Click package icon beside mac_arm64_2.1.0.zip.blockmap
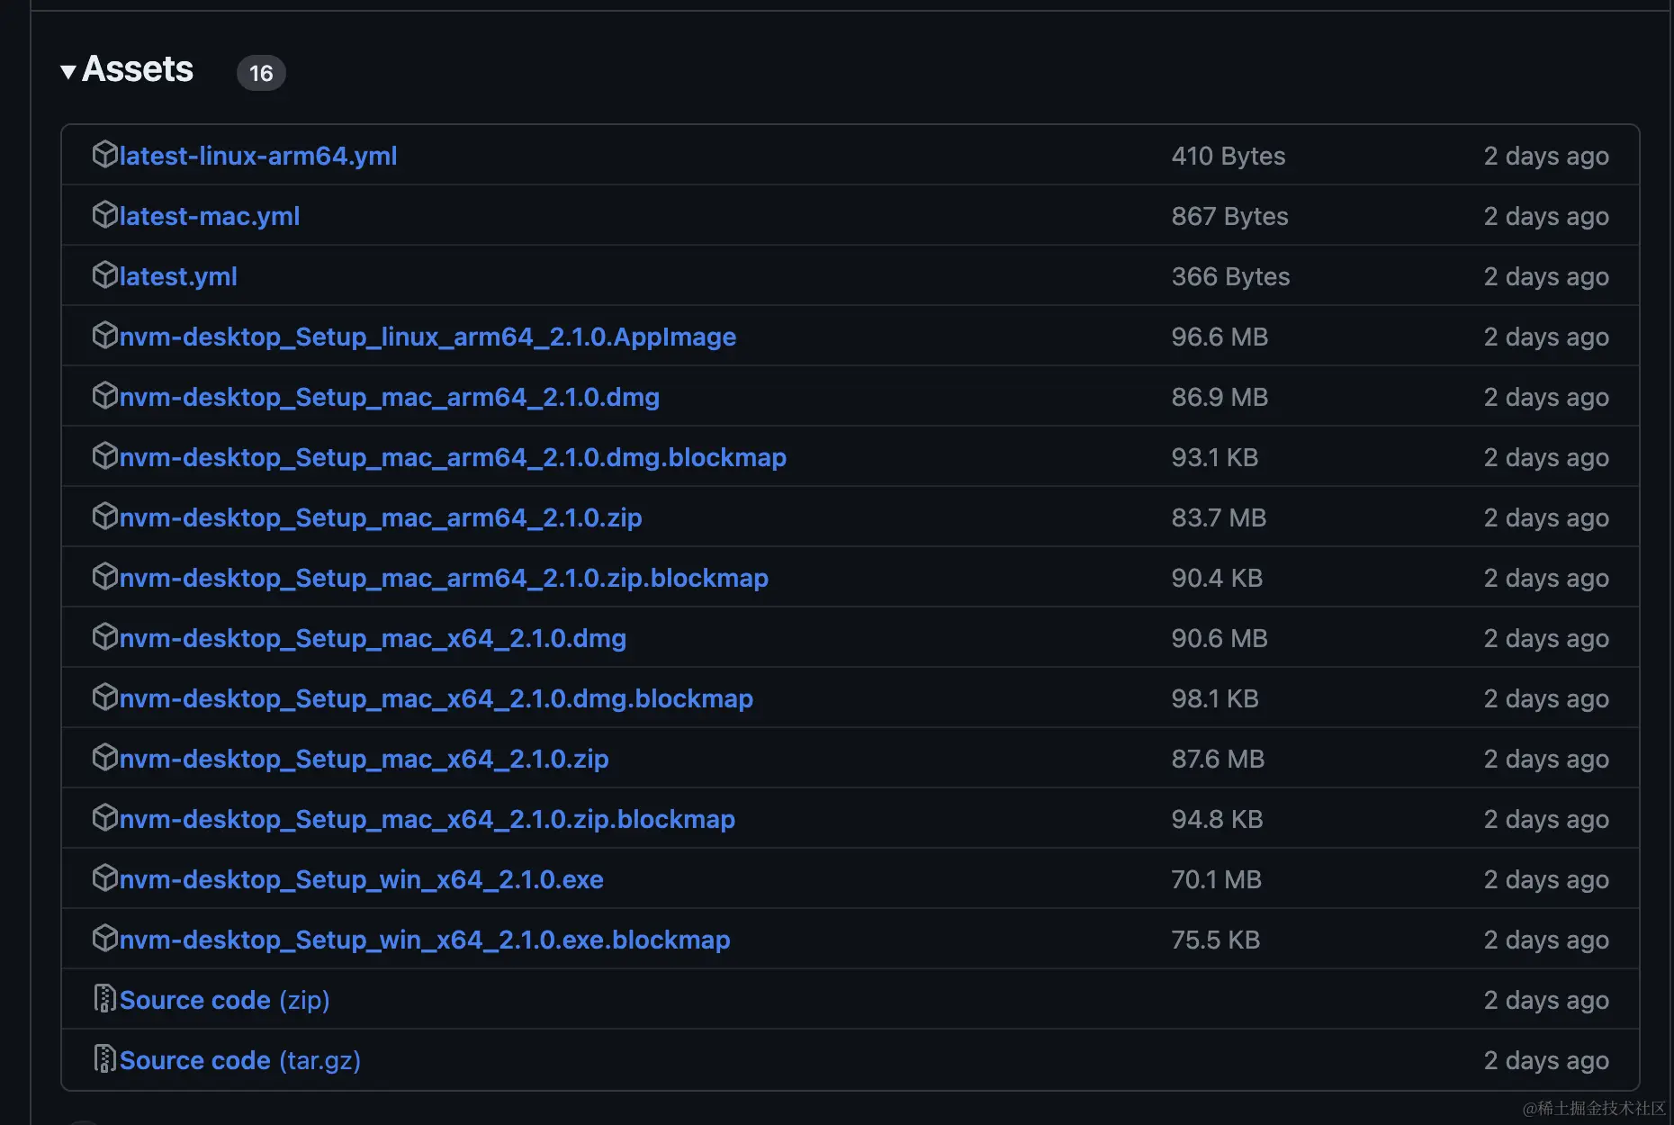 [x=105, y=577]
